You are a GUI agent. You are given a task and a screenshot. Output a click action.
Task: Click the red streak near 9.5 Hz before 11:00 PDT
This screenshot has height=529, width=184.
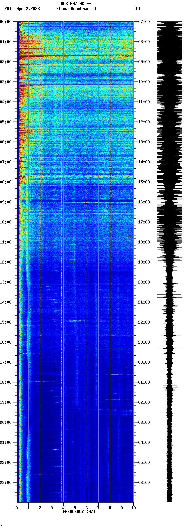pyautogui.click(x=129, y=236)
